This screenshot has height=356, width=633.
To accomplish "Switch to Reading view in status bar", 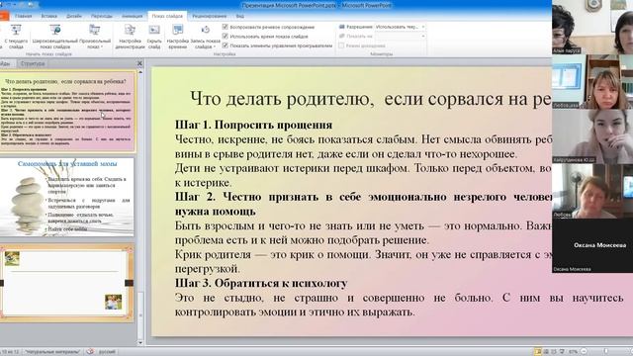I will pos(554,352).
